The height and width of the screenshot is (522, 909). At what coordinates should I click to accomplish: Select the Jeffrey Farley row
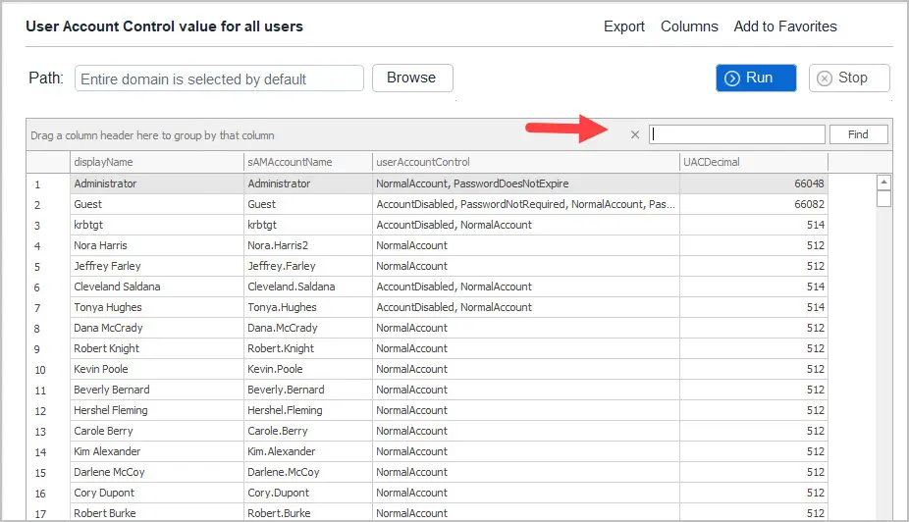(427, 267)
